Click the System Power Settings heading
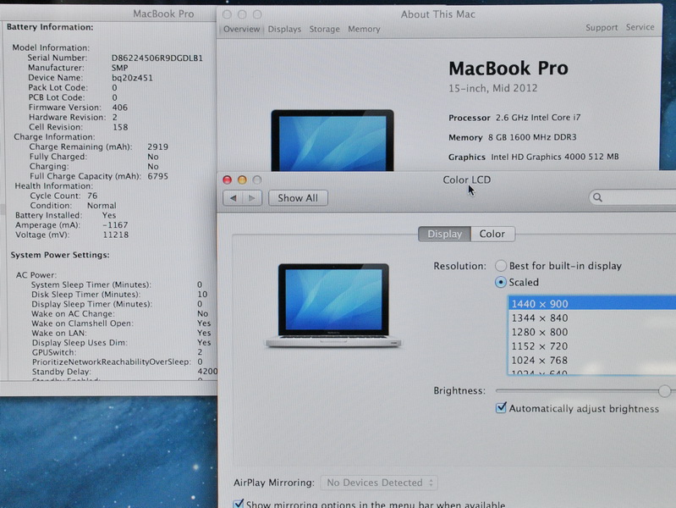 pos(60,255)
